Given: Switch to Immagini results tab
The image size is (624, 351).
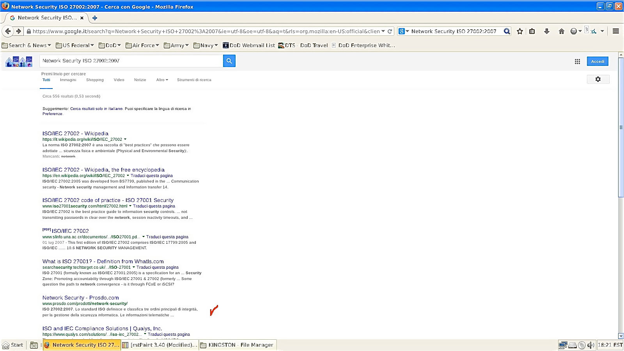Looking at the screenshot, I should click(68, 80).
